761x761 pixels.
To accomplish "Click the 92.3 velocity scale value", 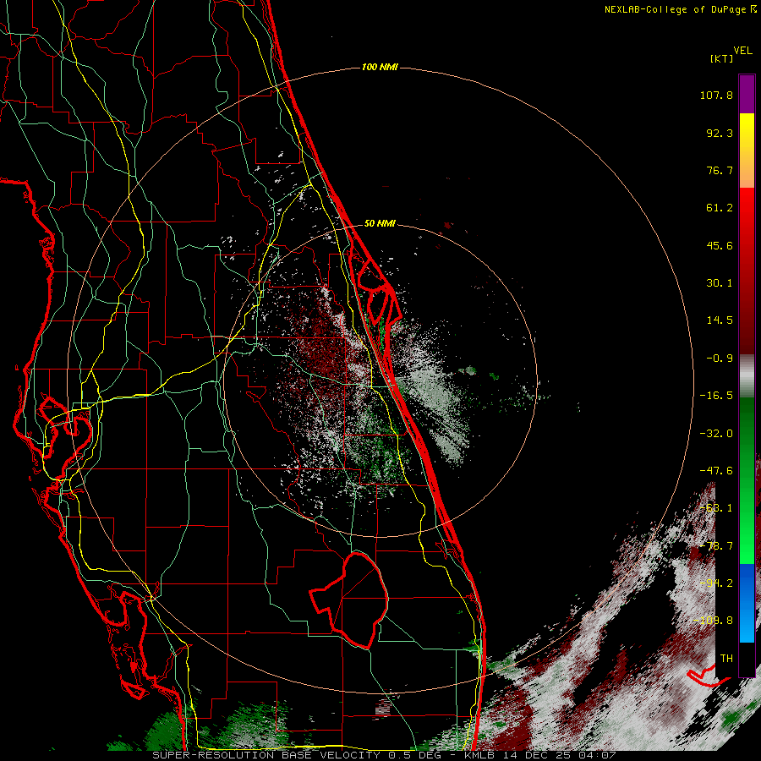I will coord(720,133).
